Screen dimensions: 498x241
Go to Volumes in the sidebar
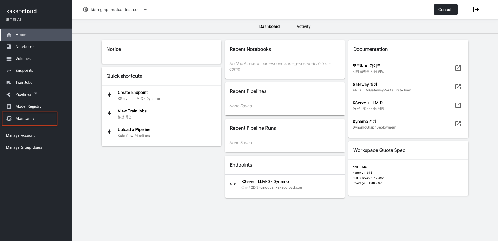point(36,59)
